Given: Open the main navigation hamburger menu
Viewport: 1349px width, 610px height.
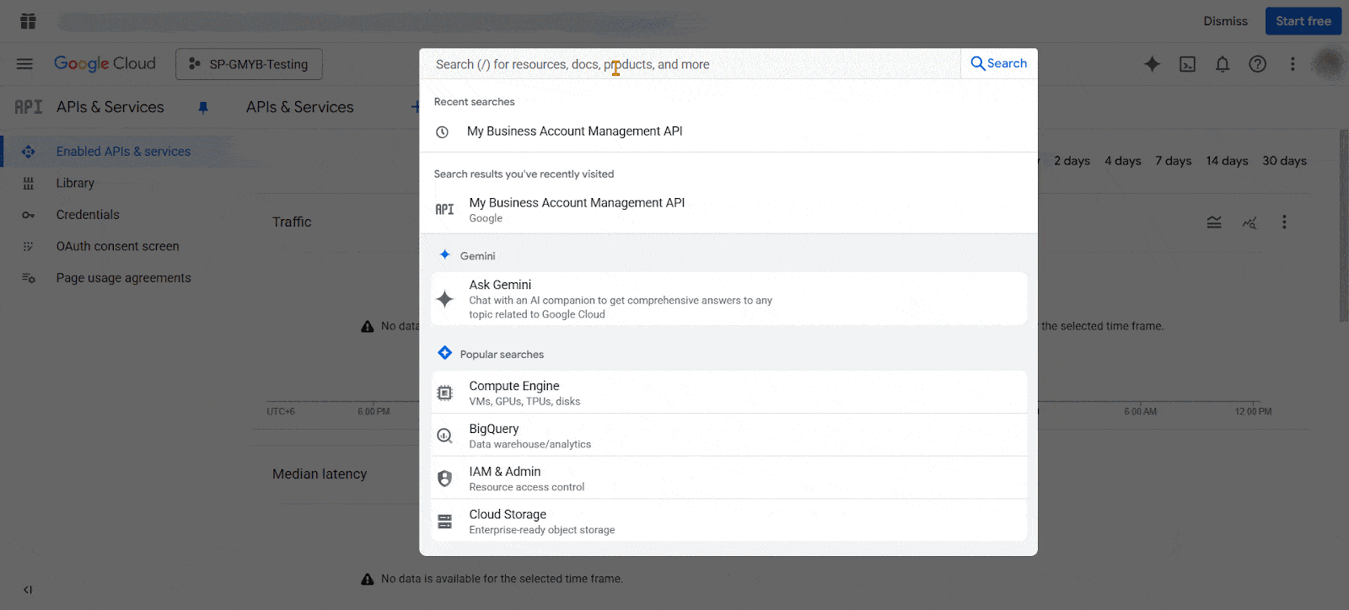Looking at the screenshot, I should tap(24, 64).
